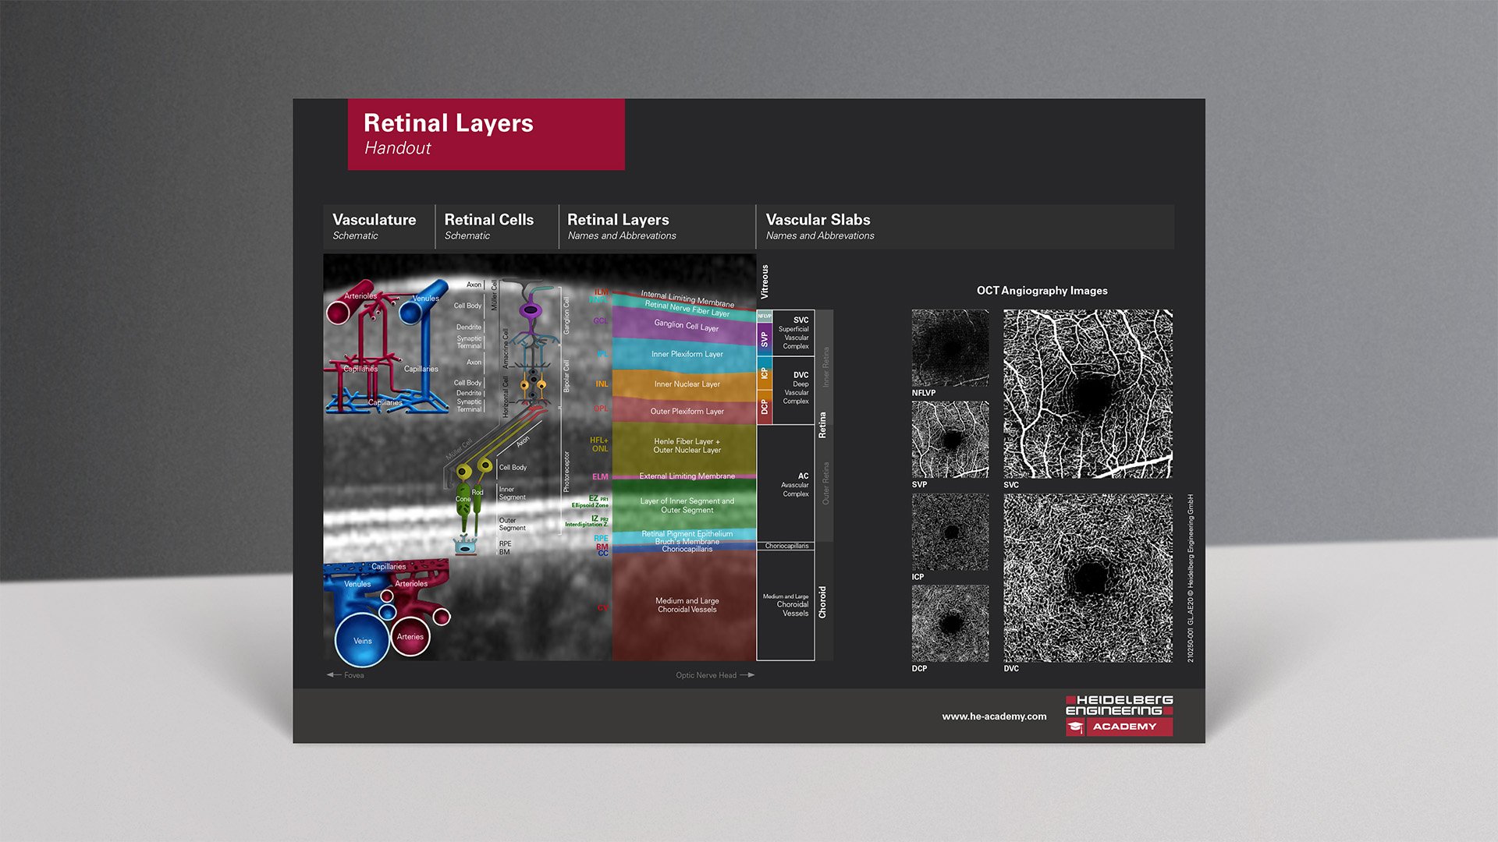
Task: Select the Retinal Cells Schematic header
Action: click(x=489, y=226)
